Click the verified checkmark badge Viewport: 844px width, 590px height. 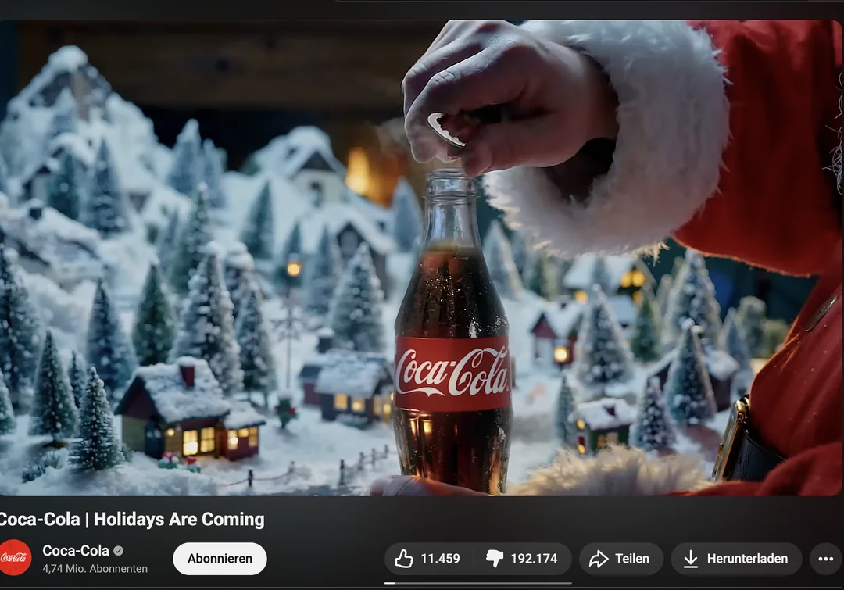click(119, 551)
